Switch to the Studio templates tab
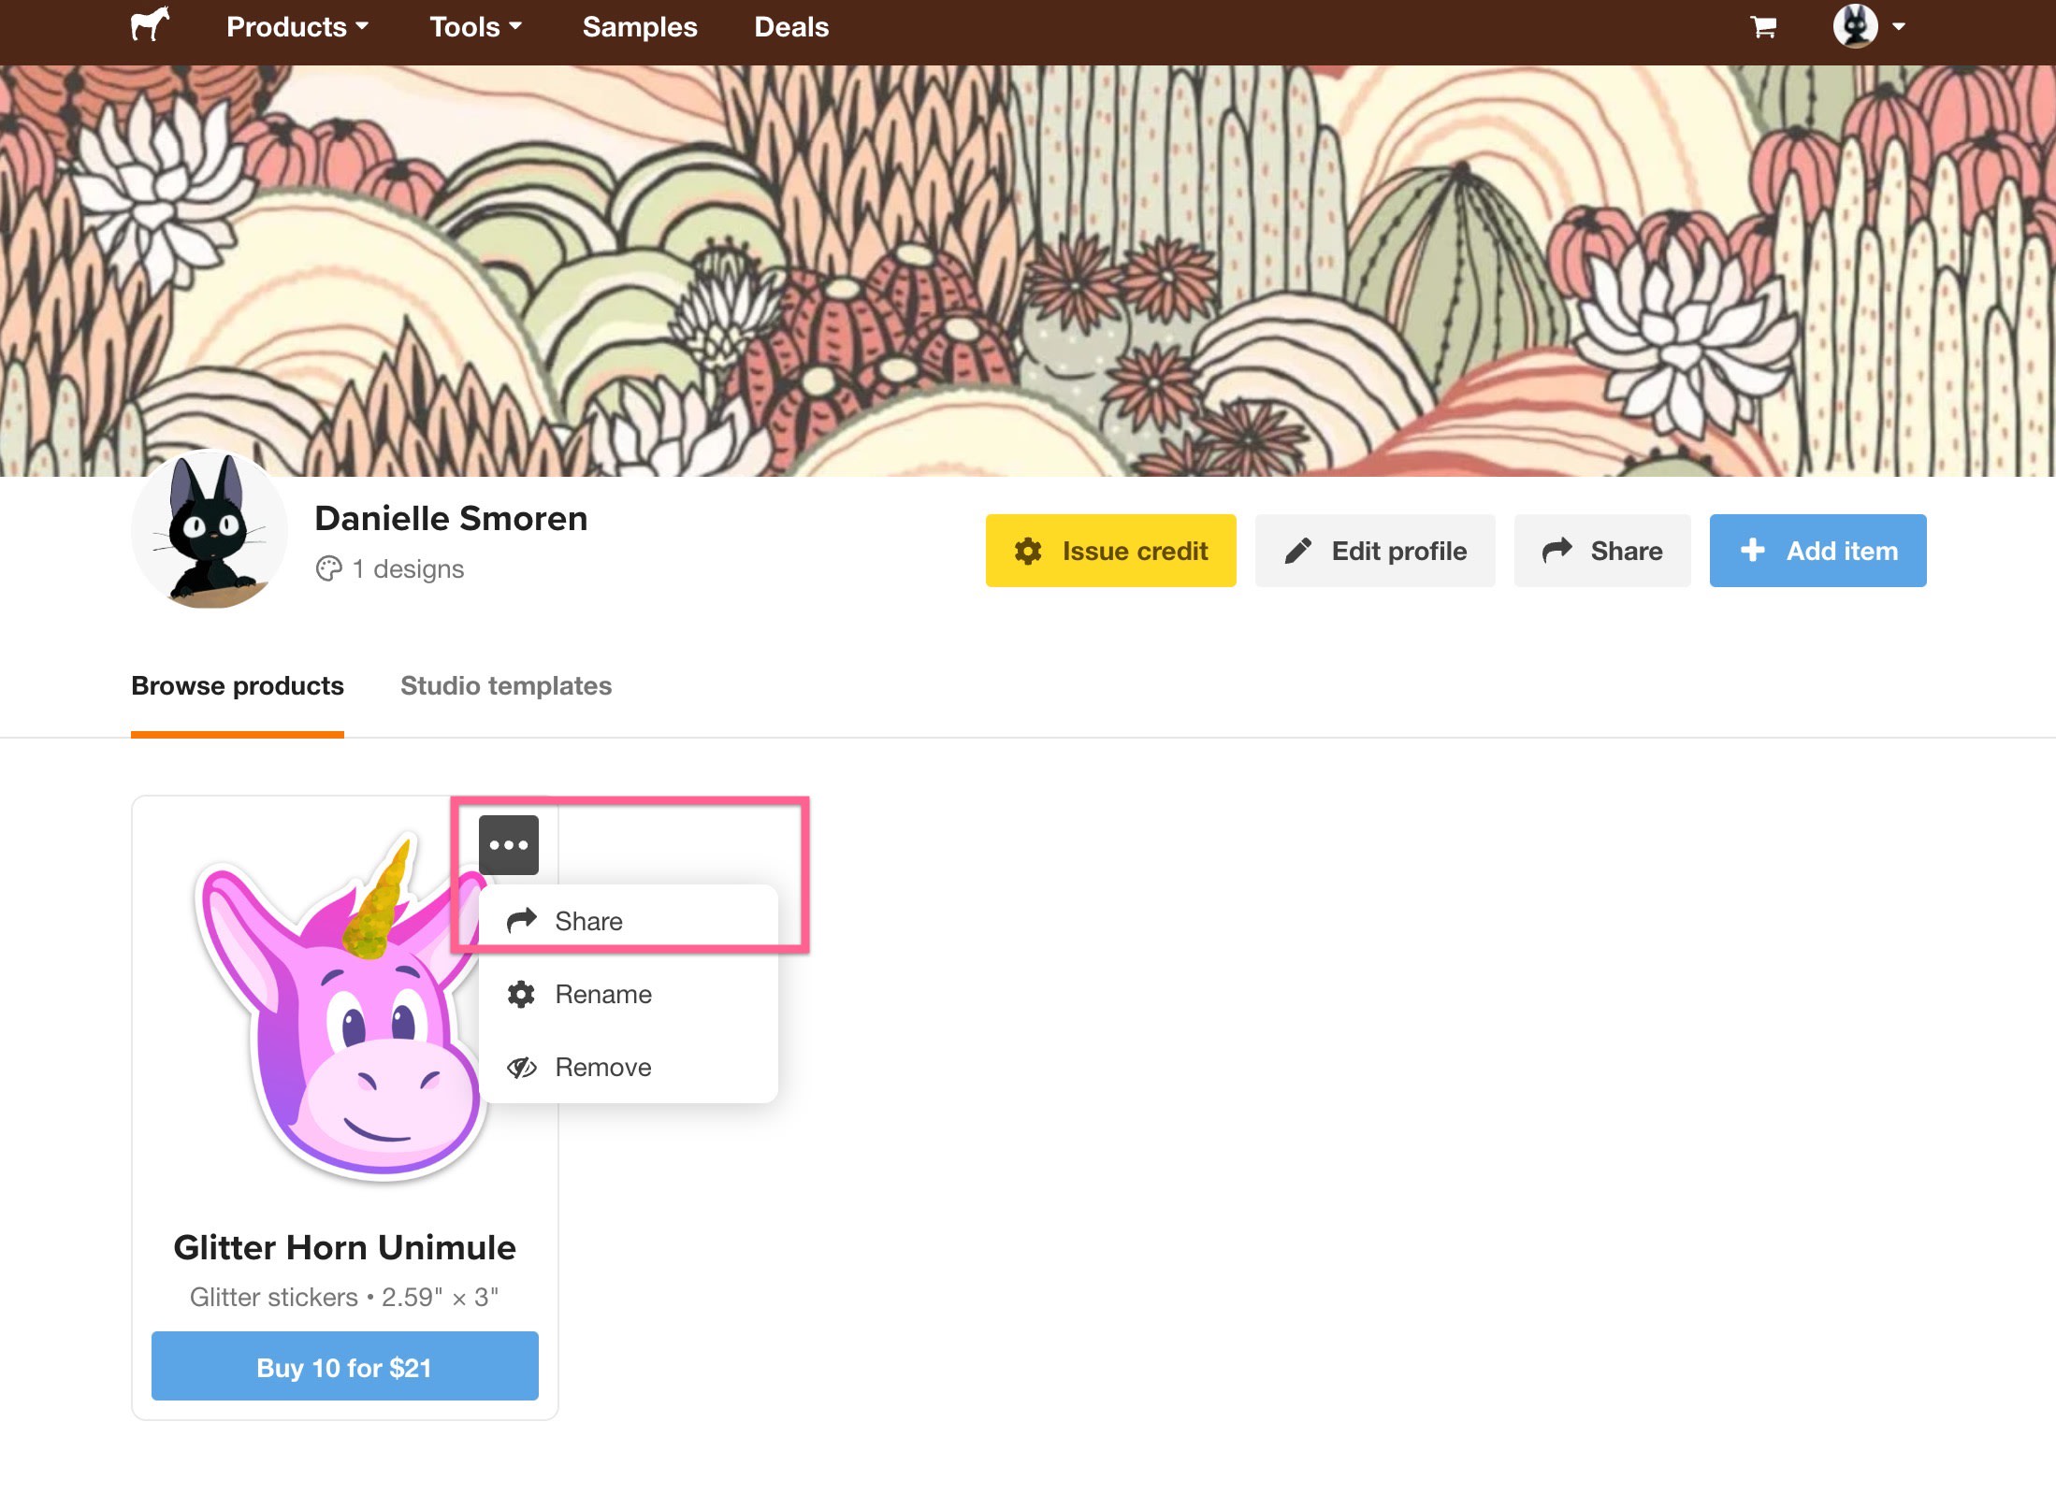Image resolution: width=2056 pixels, height=1494 pixels. (505, 685)
